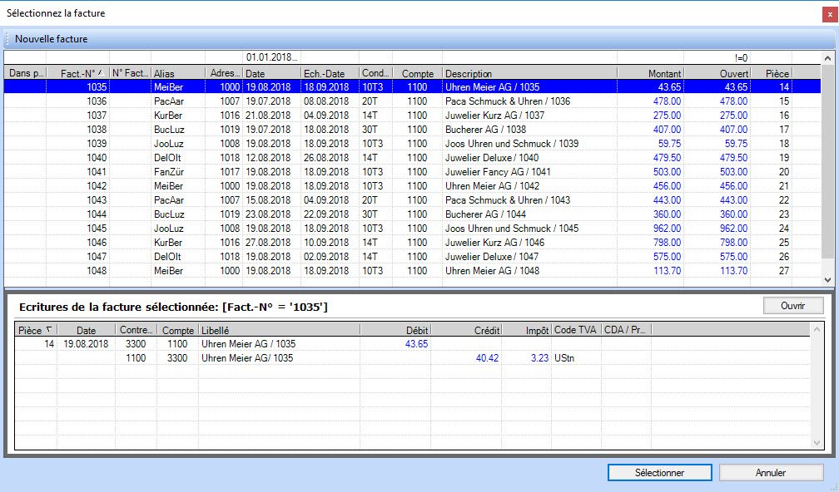The height and width of the screenshot is (492, 839).
Task: Click the Ech.-Date column header
Action: tap(329, 74)
